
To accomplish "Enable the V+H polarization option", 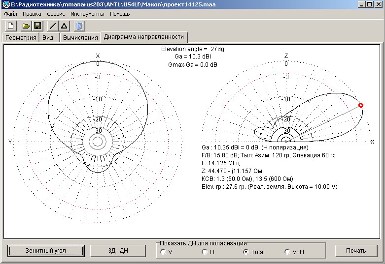I will pyautogui.click(x=287, y=252).
